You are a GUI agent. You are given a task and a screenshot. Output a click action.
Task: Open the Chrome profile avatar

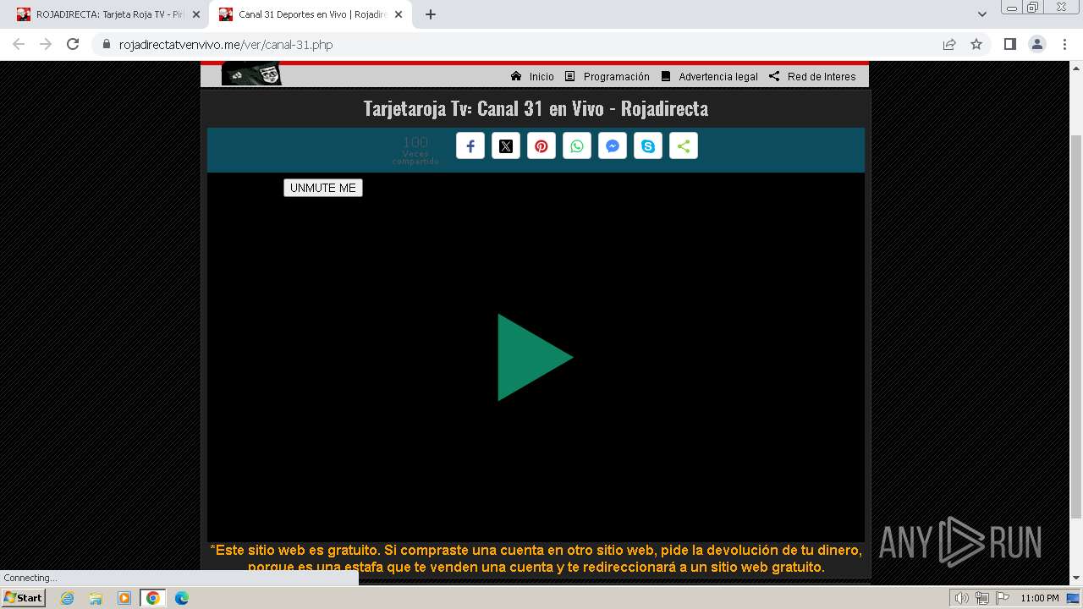[1037, 44]
